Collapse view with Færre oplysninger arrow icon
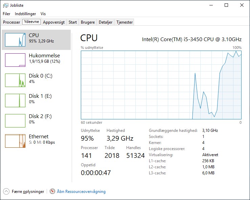Viewport: 250px width, 200px height. [6, 192]
